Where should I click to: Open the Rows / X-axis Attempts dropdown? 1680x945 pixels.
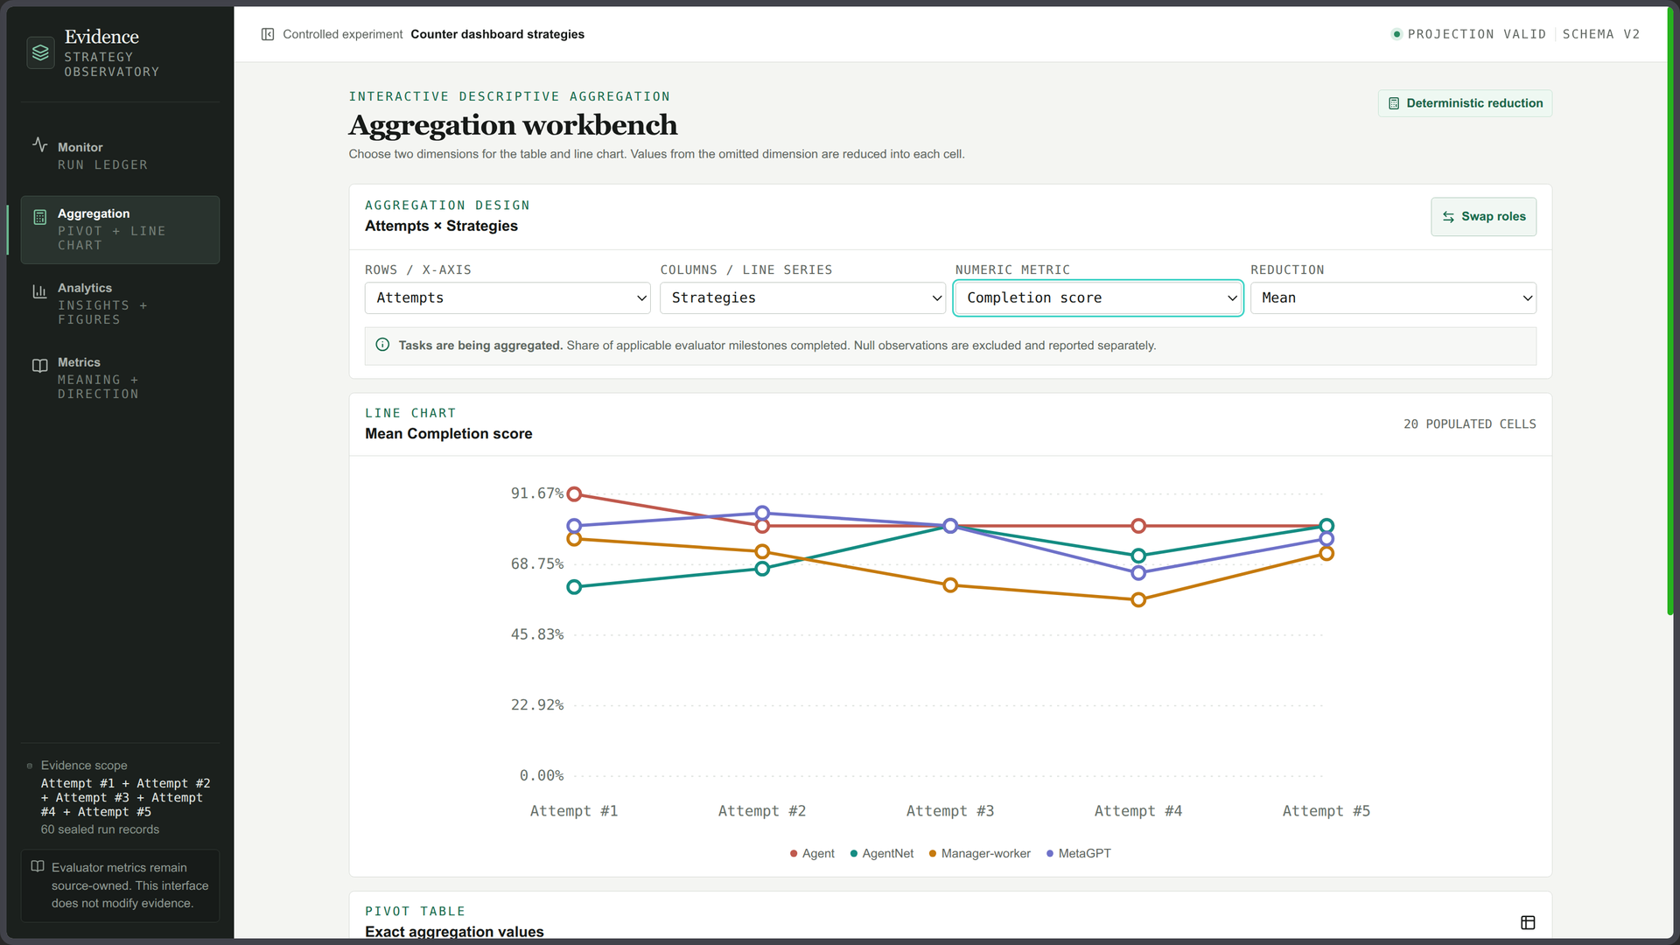click(507, 297)
